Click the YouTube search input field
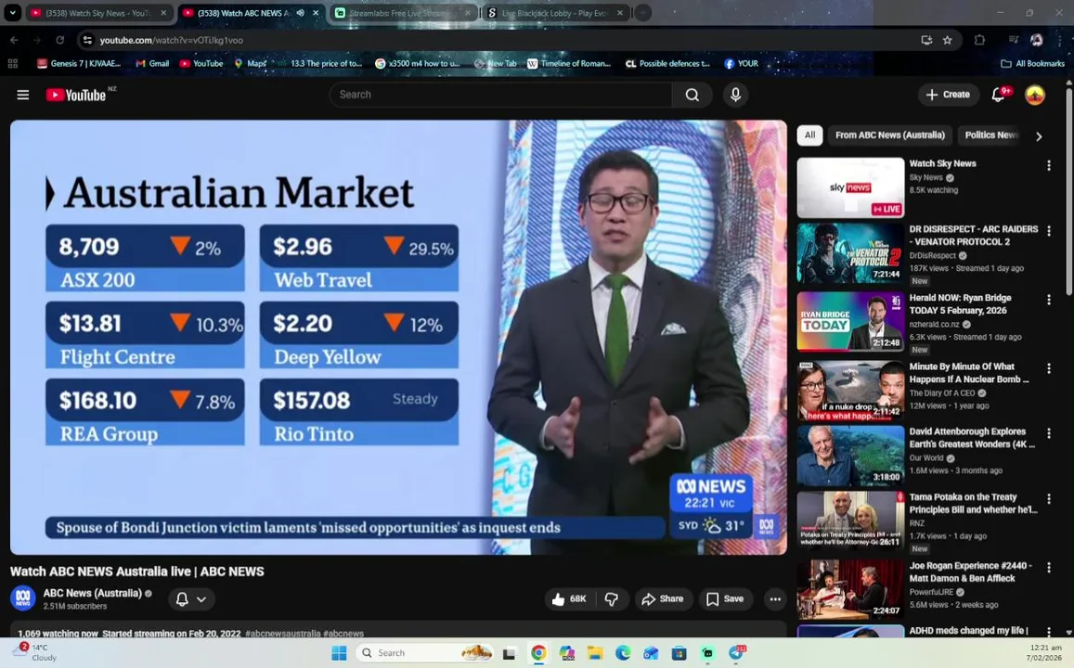 [x=501, y=95]
